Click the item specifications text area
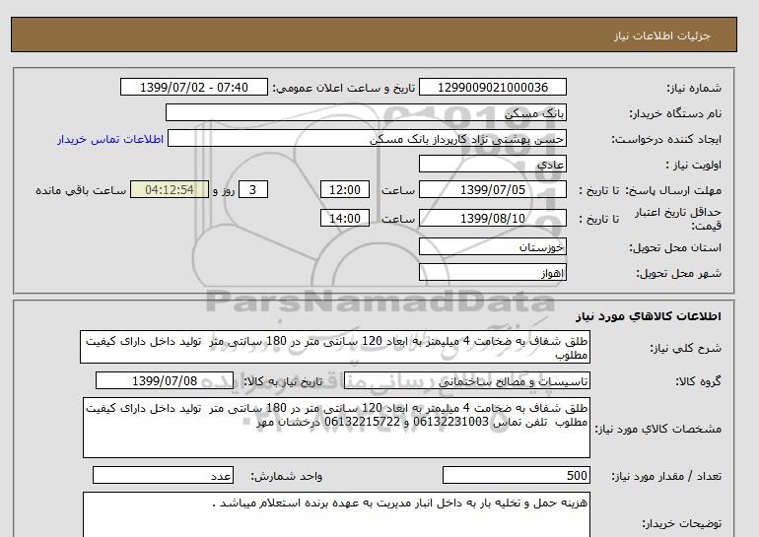The image size is (759, 537). point(335,428)
